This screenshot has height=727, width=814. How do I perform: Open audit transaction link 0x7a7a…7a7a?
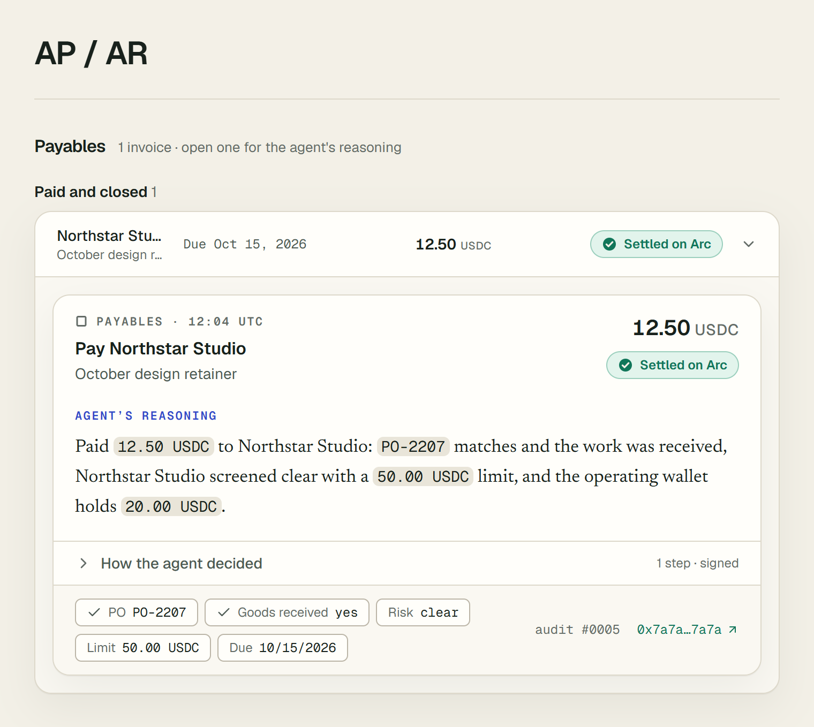tap(687, 630)
